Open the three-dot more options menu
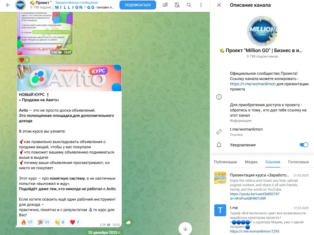 click(201, 5)
